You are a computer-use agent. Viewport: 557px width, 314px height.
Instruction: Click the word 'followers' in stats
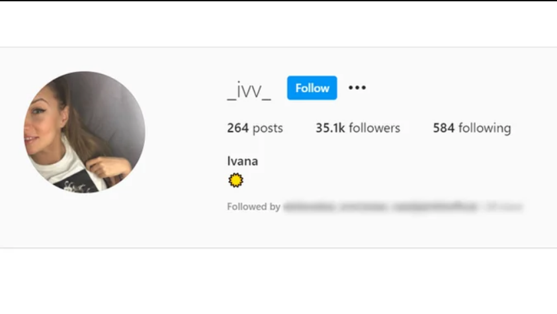374,128
